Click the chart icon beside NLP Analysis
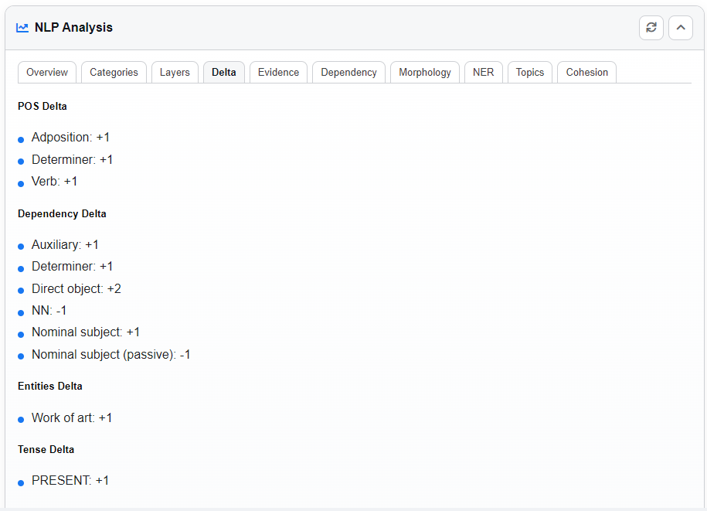 point(22,28)
